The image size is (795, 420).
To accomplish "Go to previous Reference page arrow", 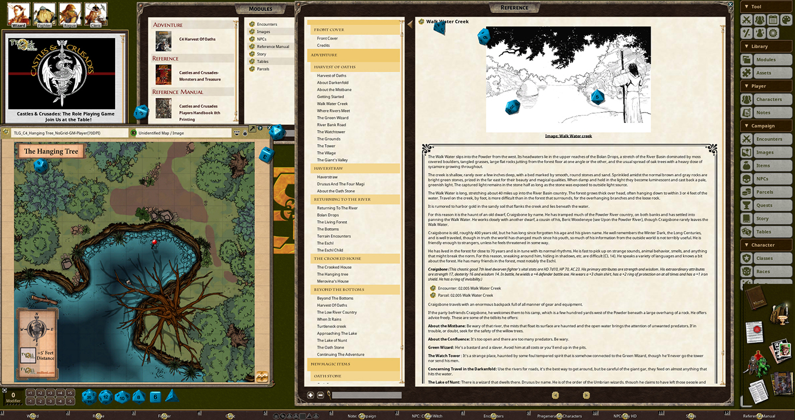I will (x=555, y=395).
